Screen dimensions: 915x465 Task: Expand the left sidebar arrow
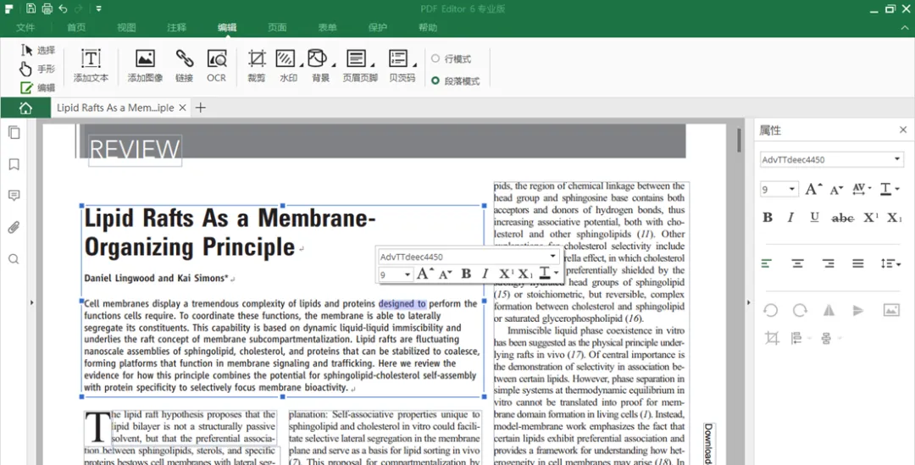31,303
